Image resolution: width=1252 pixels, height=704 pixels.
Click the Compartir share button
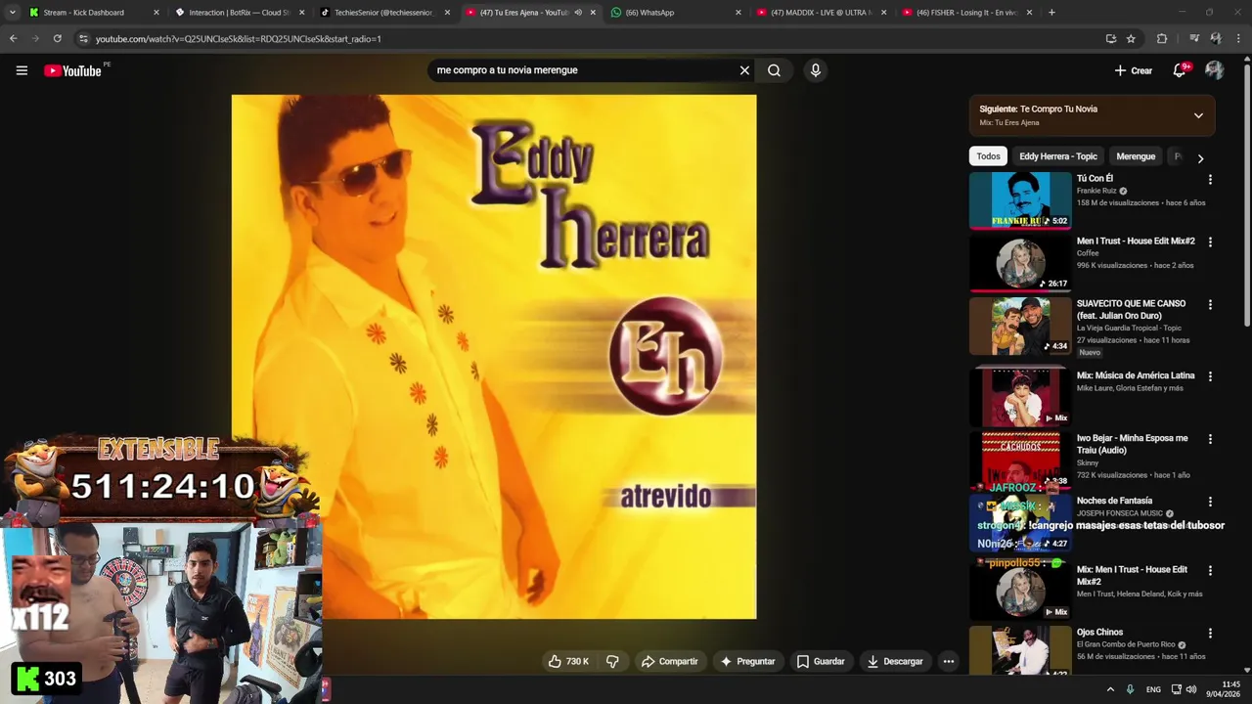(x=670, y=661)
